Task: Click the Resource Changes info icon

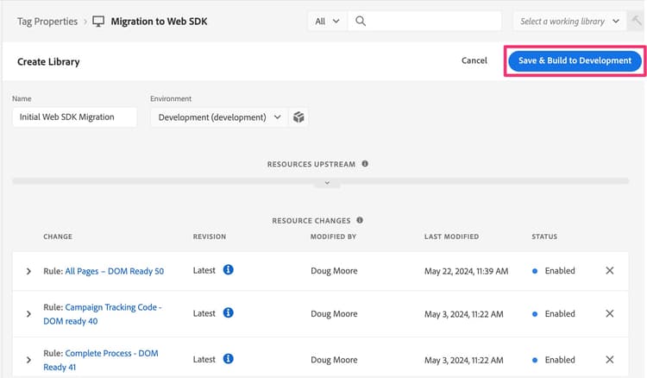Action: click(359, 220)
